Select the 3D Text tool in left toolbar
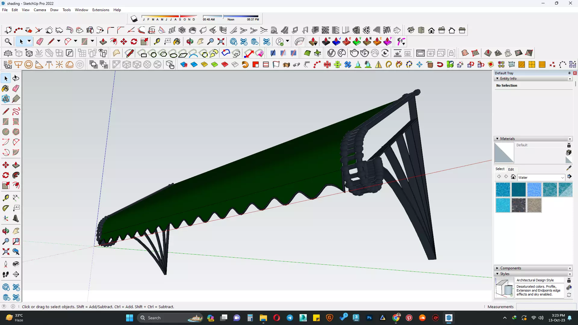Image resolution: width=578 pixels, height=325 pixels. pos(16,218)
